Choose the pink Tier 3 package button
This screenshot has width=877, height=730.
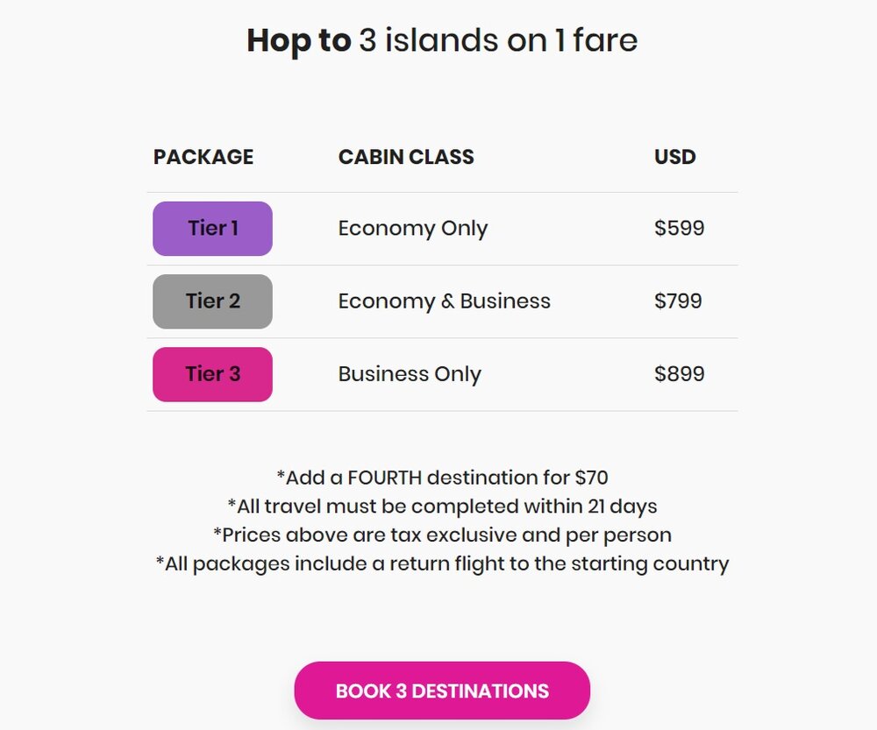point(212,374)
